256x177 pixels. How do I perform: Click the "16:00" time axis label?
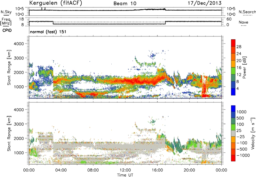[x=157, y=170]
